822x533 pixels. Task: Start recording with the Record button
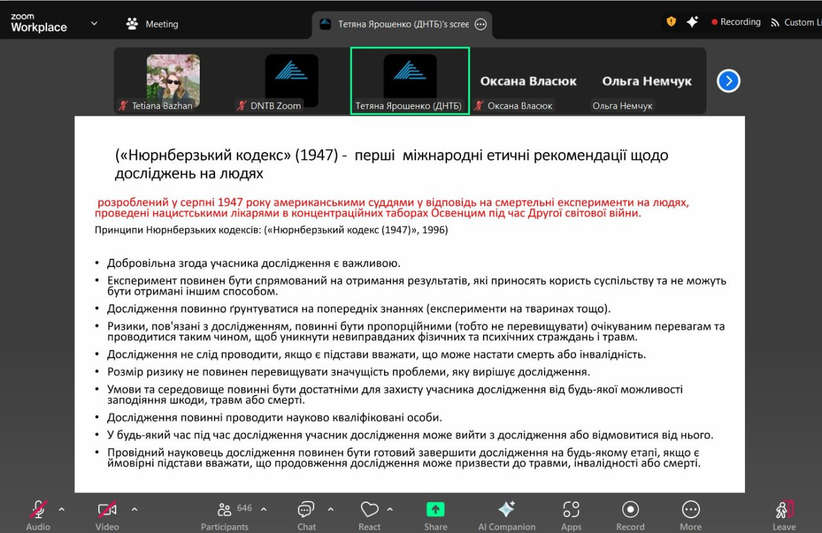coord(631,516)
